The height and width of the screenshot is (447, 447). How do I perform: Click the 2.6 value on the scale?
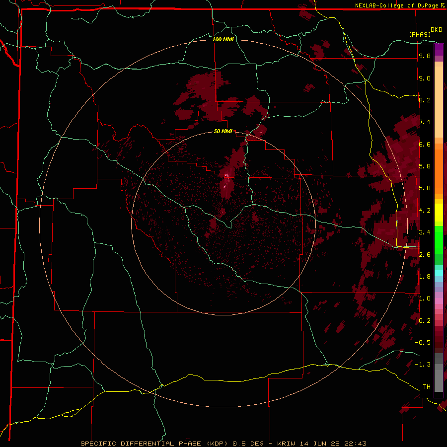[425, 255]
